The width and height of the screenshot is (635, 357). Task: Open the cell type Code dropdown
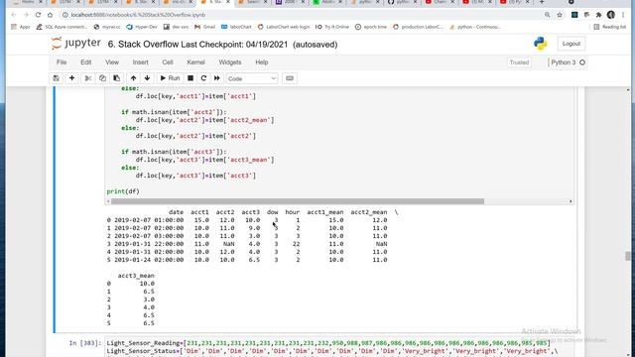pos(252,78)
